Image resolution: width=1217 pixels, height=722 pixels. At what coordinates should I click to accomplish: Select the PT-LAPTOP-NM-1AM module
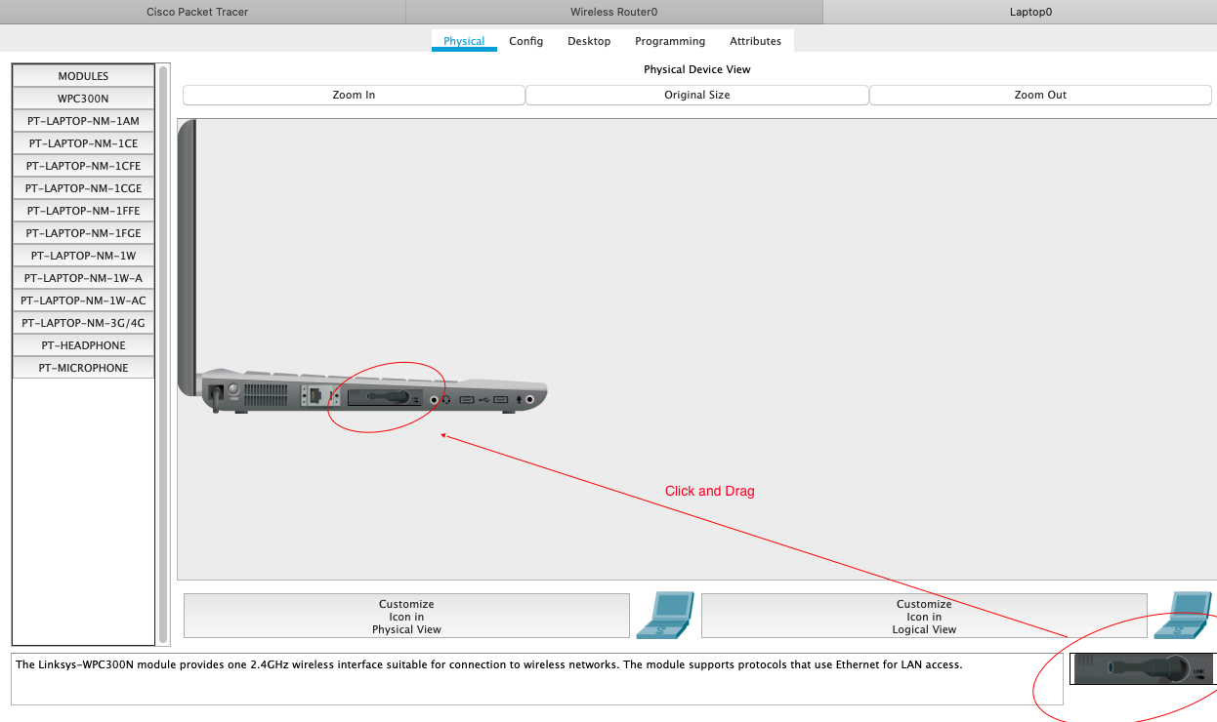83,121
